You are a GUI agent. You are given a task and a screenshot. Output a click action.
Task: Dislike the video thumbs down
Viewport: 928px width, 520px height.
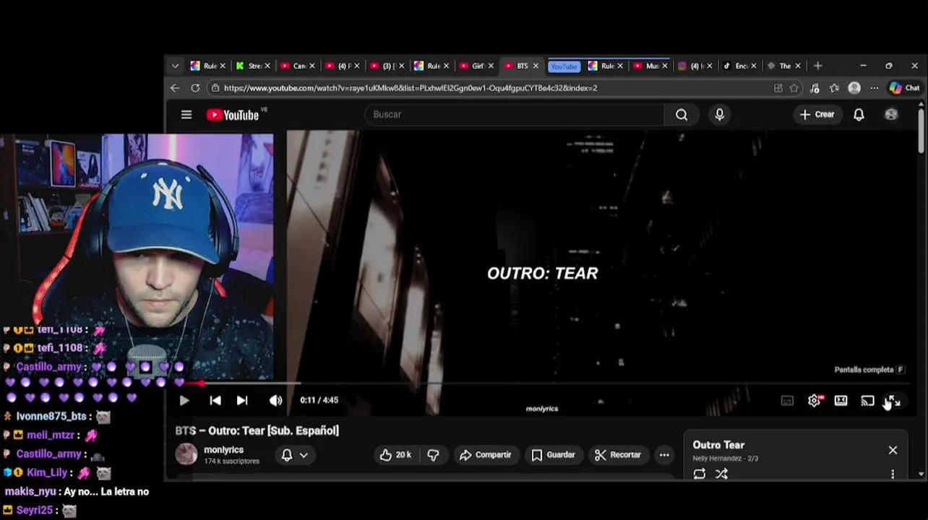click(433, 455)
